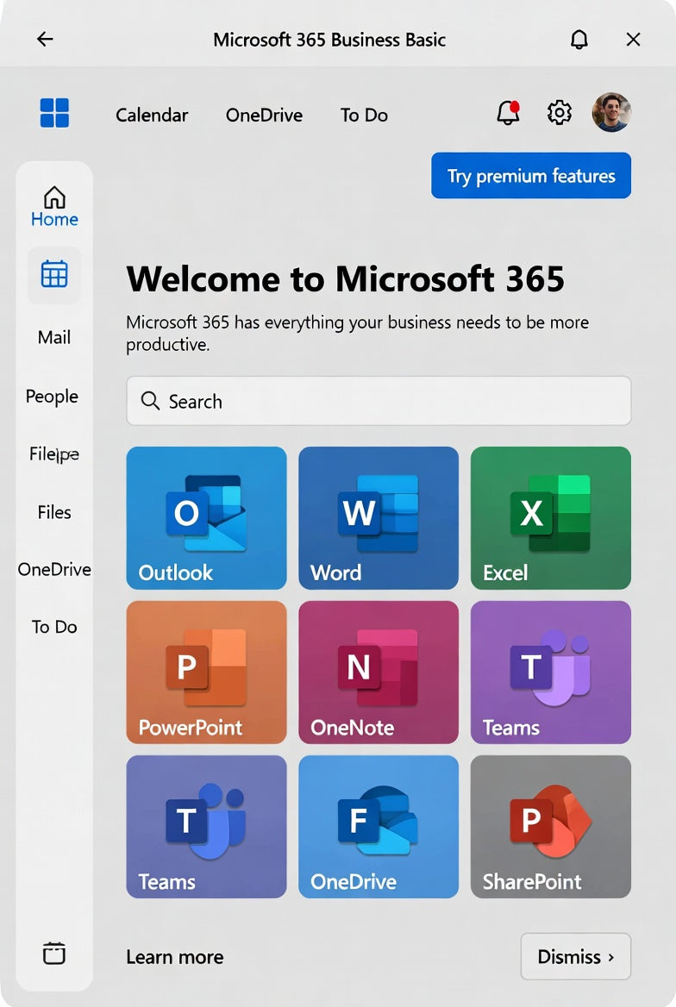Open the settings gear icon
The image size is (676, 1007).
559,112
